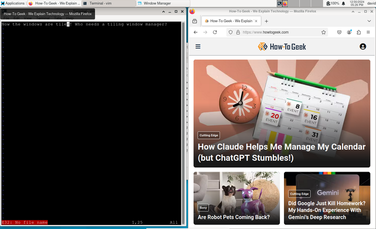Screen dimensions: 376x229
Task: Switch to the How-To Geek Firefox taskbar button
Action: coord(54,3)
